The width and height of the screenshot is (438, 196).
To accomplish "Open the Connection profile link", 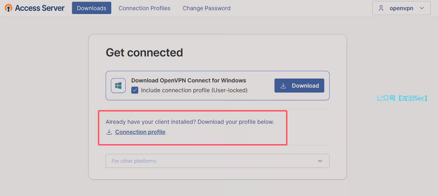I will (140, 132).
